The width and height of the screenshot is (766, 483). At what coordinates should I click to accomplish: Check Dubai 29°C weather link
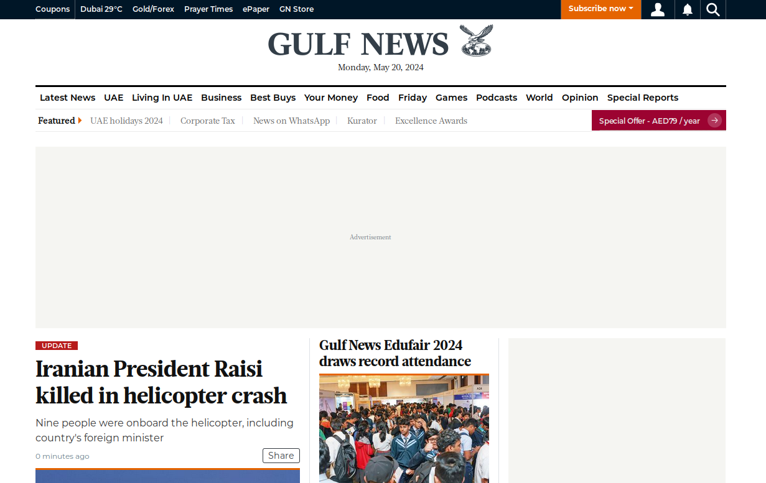(101, 9)
